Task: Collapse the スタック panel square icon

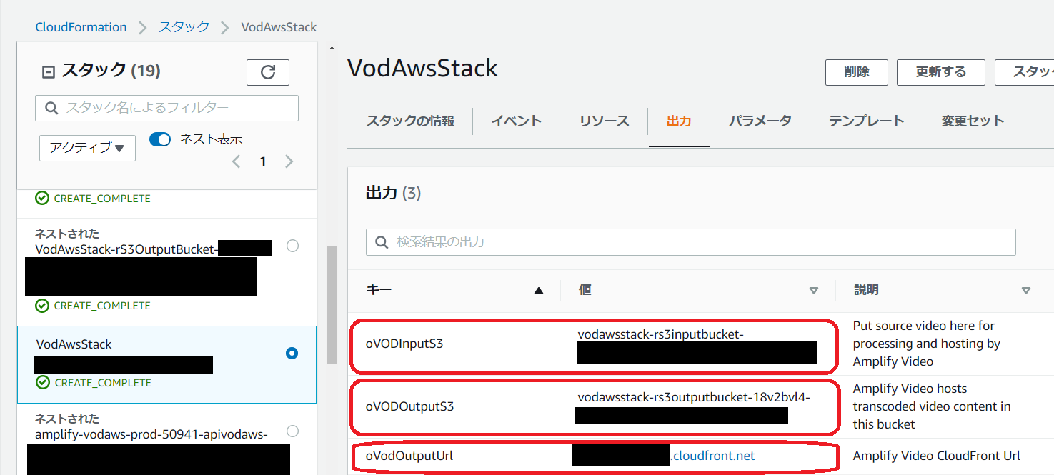Action: pos(49,71)
